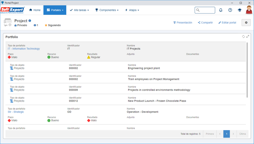Refresh the Portfolio widget
Screen dimensions: 254x144
243,36
